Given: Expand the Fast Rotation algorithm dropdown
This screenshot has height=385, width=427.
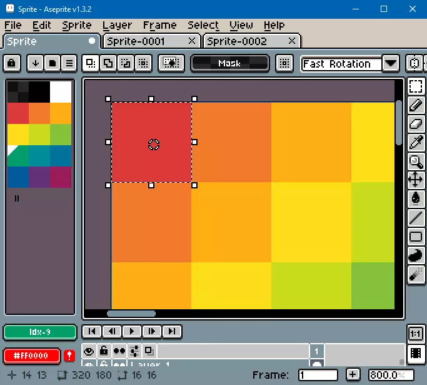Looking at the screenshot, I should pos(391,63).
